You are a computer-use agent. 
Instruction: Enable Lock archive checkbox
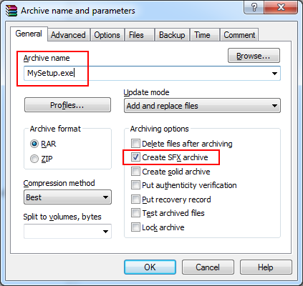(x=135, y=227)
